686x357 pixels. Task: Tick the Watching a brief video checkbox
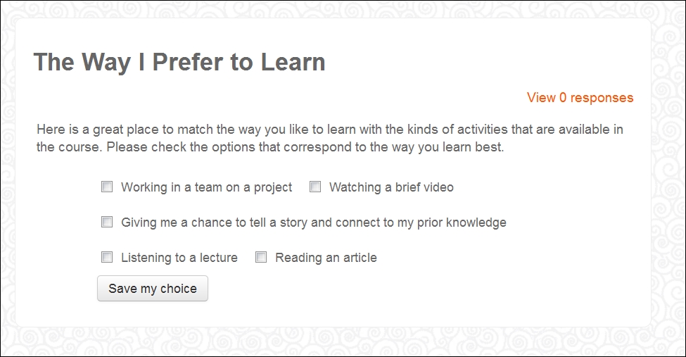coord(315,187)
